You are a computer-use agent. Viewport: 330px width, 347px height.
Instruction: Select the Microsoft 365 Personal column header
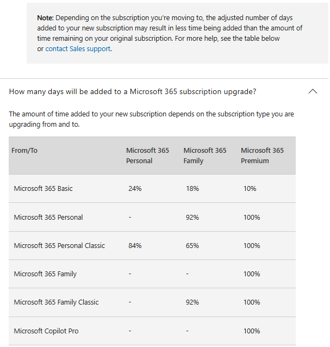point(147,156)
